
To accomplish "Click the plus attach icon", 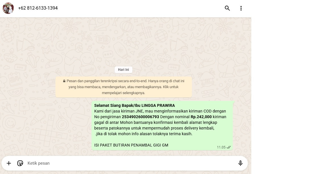I will point(9,163).
